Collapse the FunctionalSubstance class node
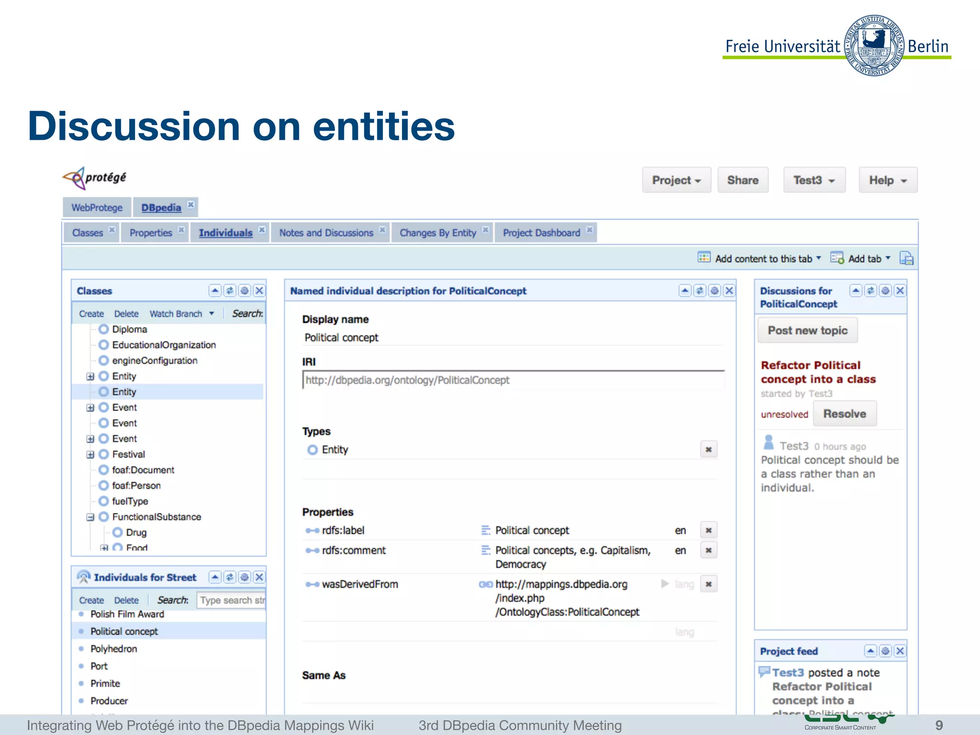 [90, 517]
